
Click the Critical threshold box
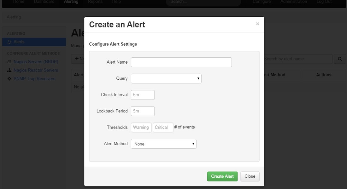point(163,128)
